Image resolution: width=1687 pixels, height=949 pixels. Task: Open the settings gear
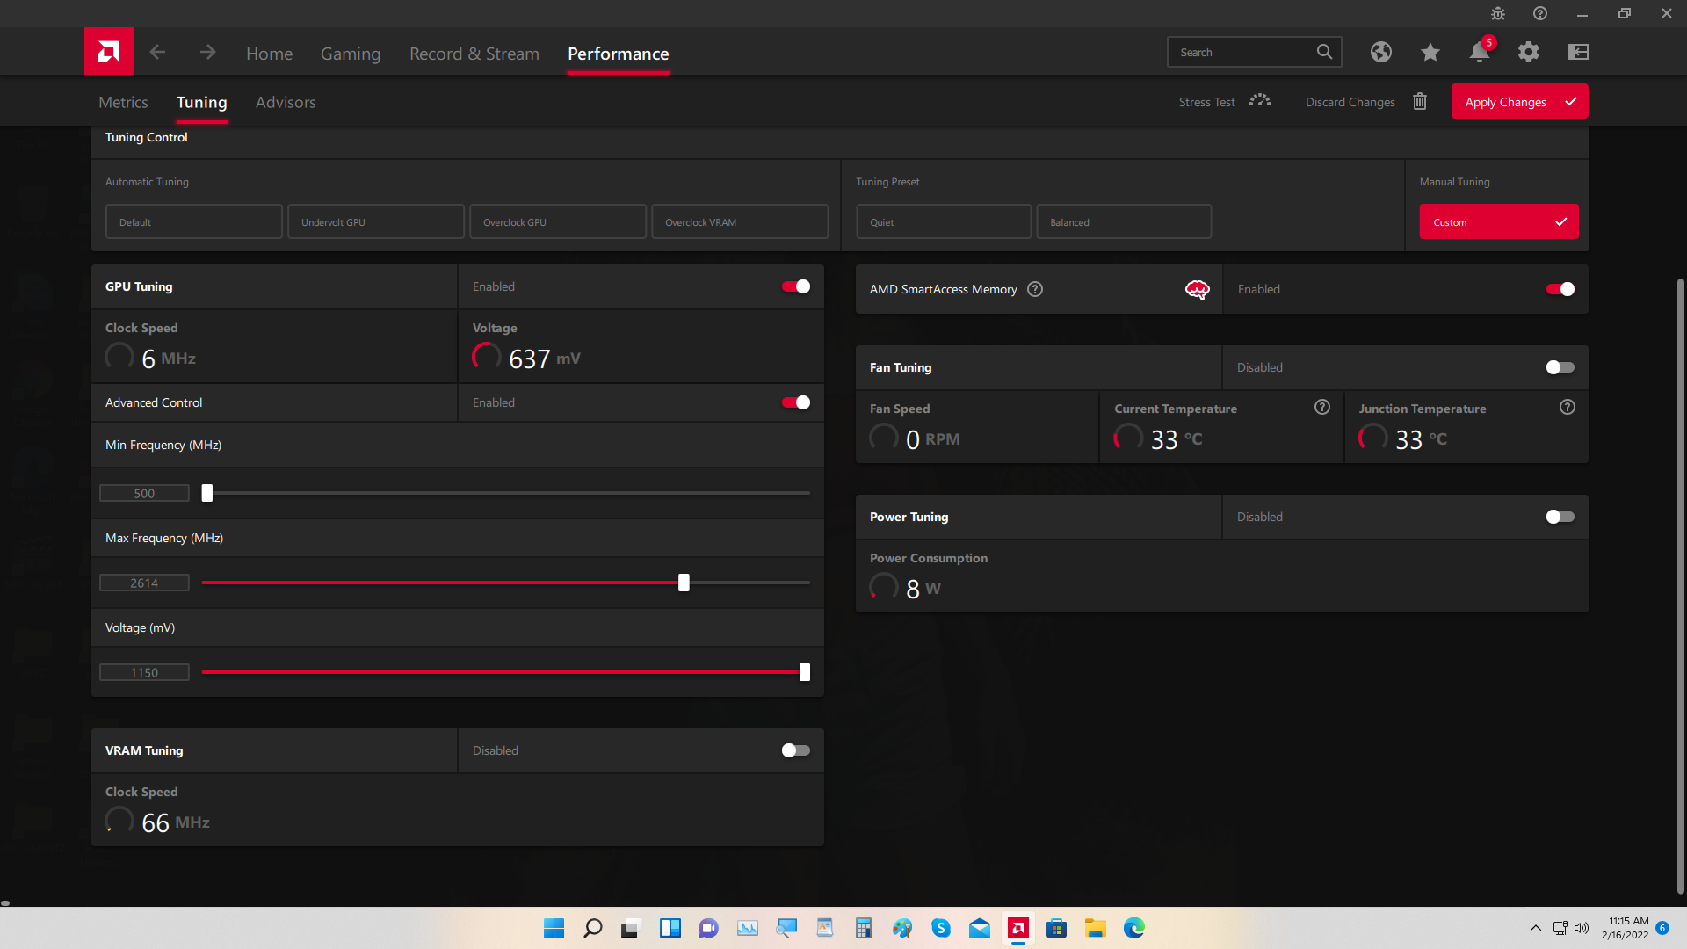pos(1529,52)
